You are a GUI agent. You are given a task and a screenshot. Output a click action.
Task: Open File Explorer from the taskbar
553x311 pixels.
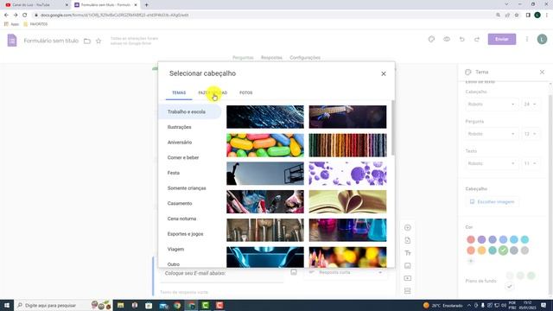pyautogui.click(x=121, y=305)
